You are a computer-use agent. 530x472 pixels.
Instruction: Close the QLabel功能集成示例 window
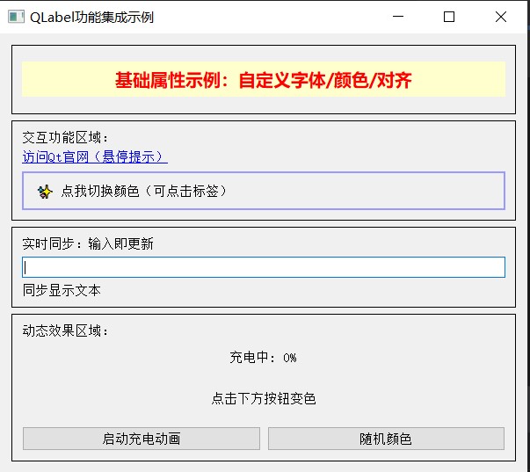click(501, 17)
